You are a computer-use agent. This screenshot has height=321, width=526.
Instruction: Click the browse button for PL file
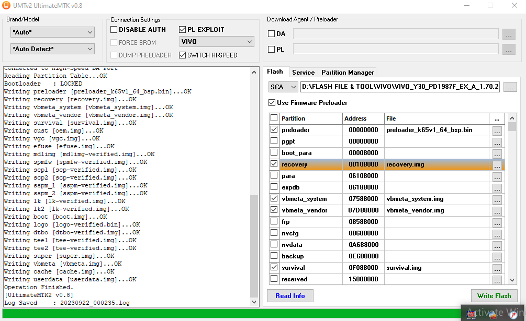[x=508, y=49]
